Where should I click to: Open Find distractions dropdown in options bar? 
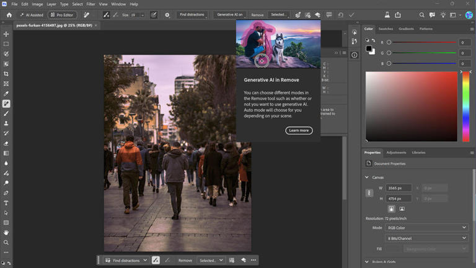pos(192,15)
